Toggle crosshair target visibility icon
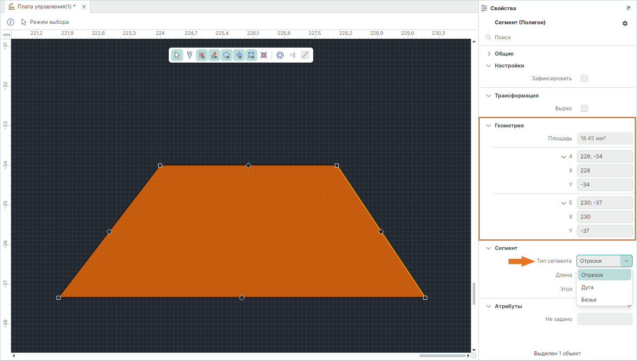The image size is (637, 361). [x=239, y=55]
